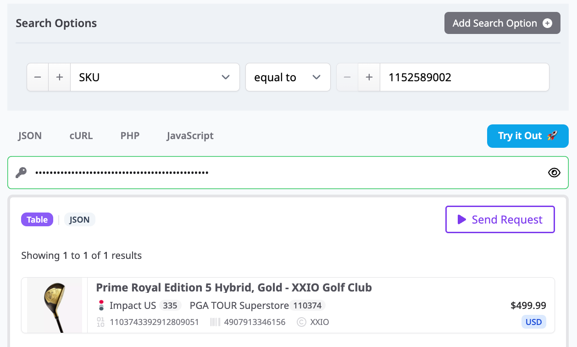Image resolution: width=577 pixels, height=347 pixels.
Task: Click the binary product ID icon
Action: tap(101, 322)
